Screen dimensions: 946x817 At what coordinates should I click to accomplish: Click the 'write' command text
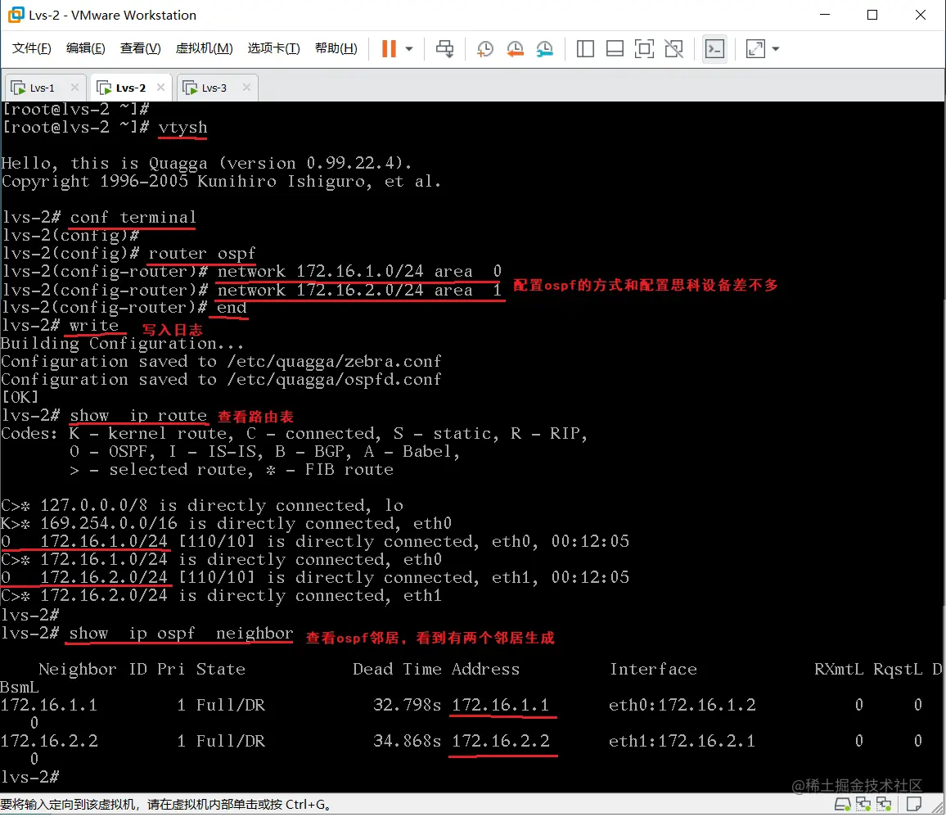[94, 326]
